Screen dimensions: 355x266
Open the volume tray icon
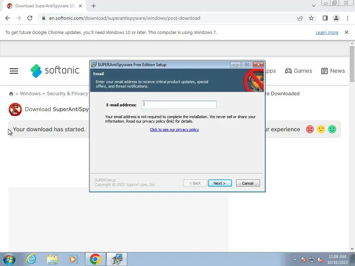click(320, 260)
